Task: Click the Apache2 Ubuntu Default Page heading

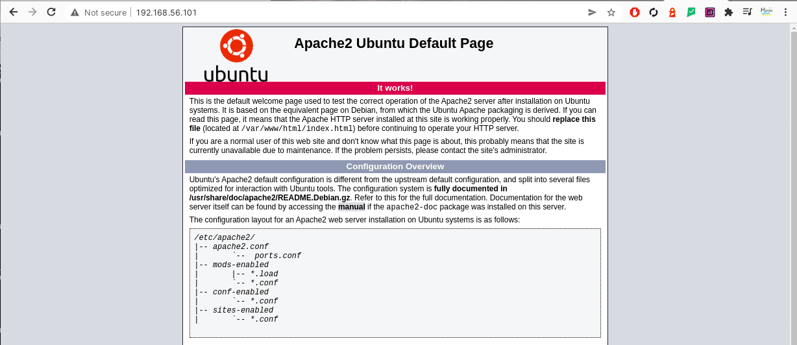Action: [394, 43]
